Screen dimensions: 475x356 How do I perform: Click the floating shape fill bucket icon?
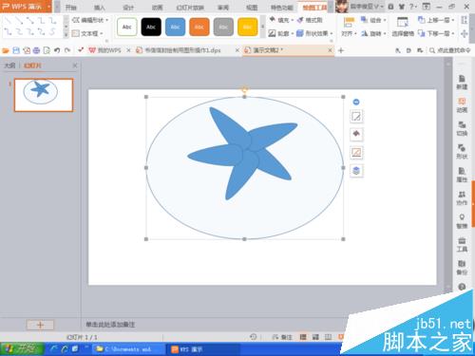356,135
